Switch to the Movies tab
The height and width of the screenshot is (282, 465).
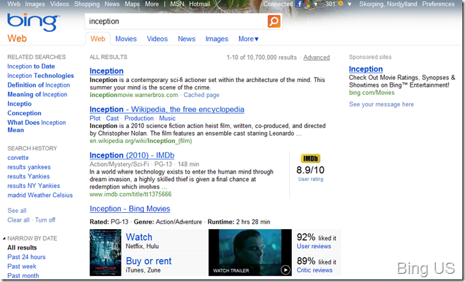(x=126, y=39)
